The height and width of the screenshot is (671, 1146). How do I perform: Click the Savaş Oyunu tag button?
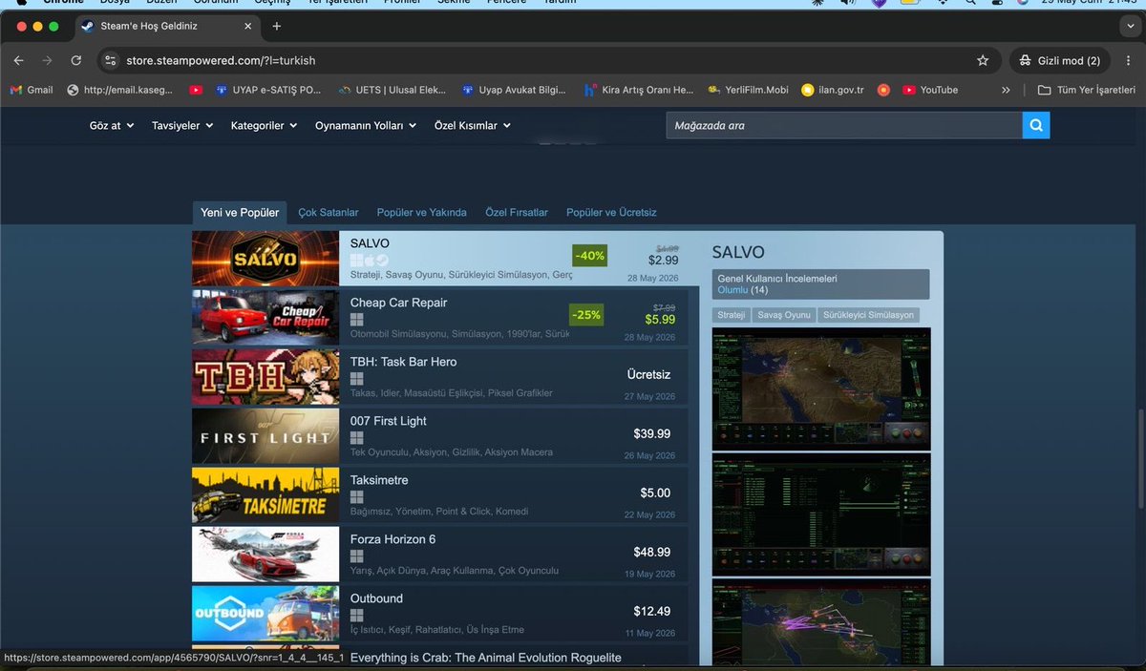[784, 315]
